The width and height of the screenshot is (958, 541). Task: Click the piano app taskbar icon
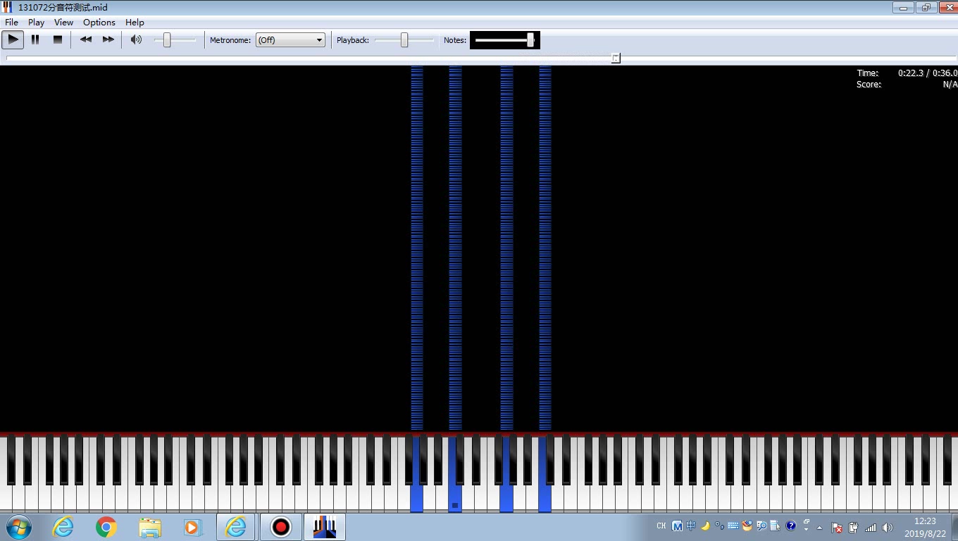[325, 527]
